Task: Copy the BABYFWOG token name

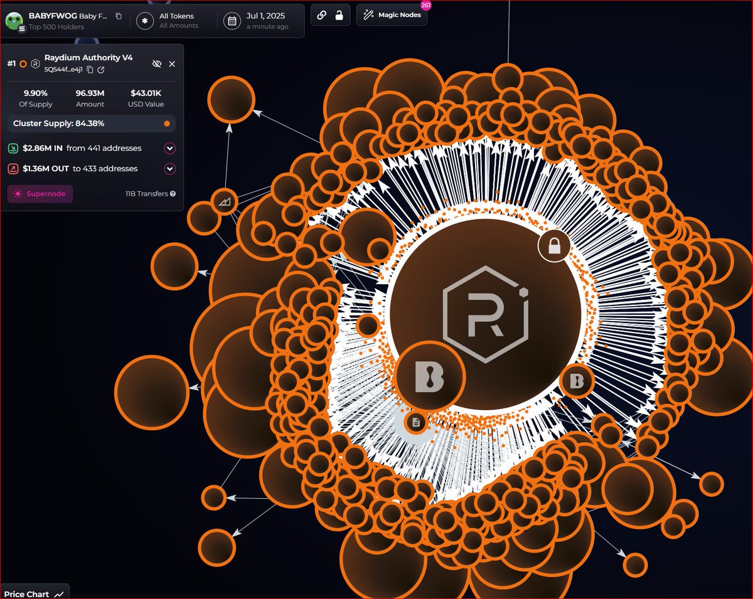Action: pos(118,16)
